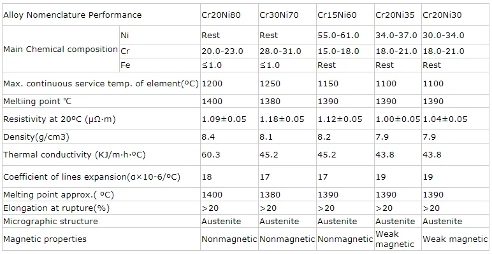Select the Magnetic properties row label

[45, 239]
